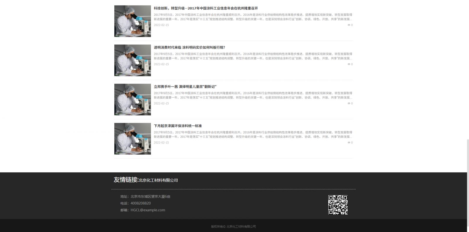This screenshot has width=469, height=232.
Task: Click the view-count eye icon of 透明消费时代来临 article
Action: point(349,64)
